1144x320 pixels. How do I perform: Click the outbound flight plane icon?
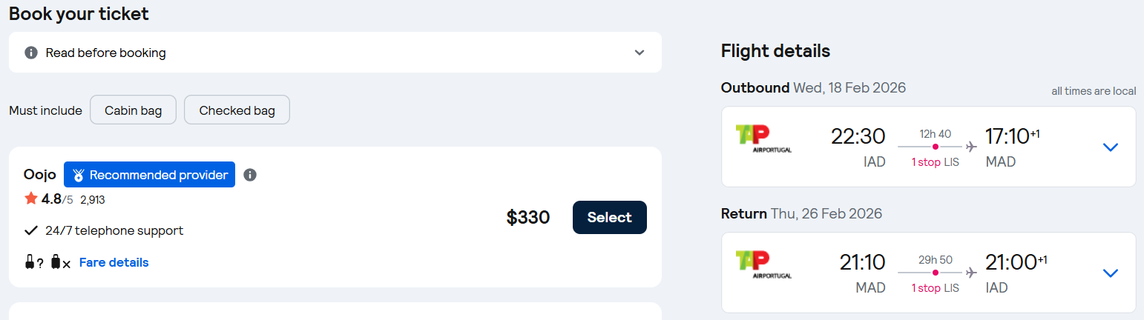click(x=972, y=147)
